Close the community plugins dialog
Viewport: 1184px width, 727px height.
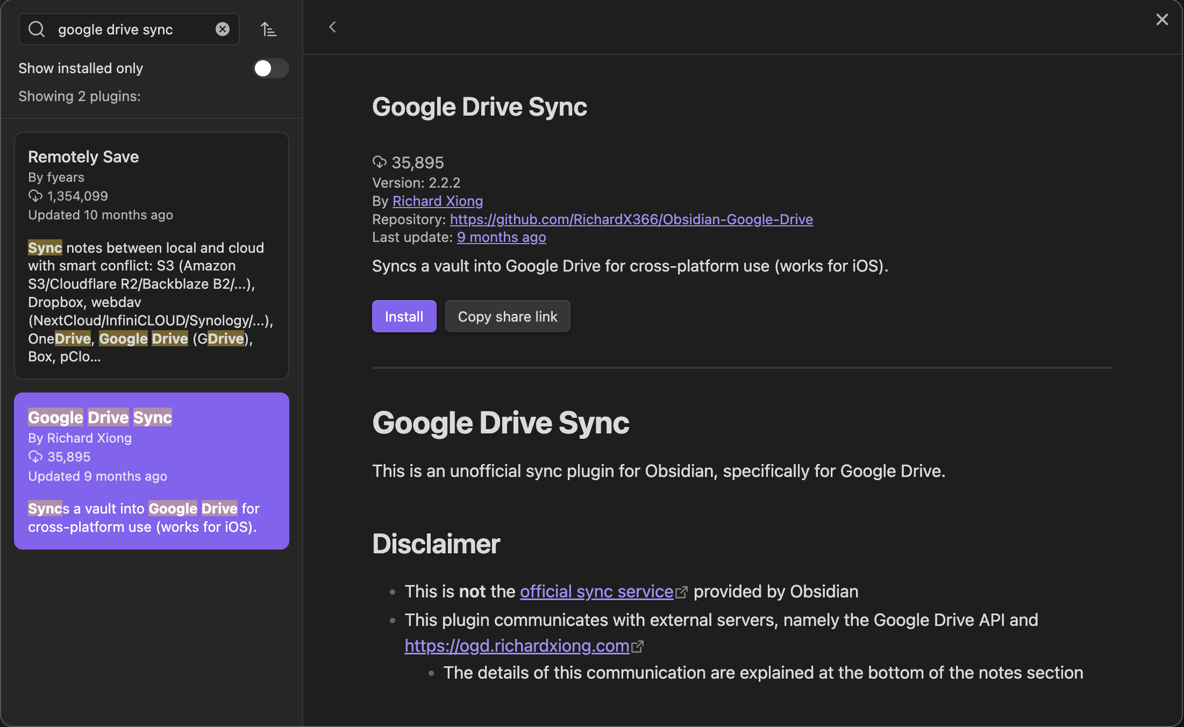(1162, 20)
